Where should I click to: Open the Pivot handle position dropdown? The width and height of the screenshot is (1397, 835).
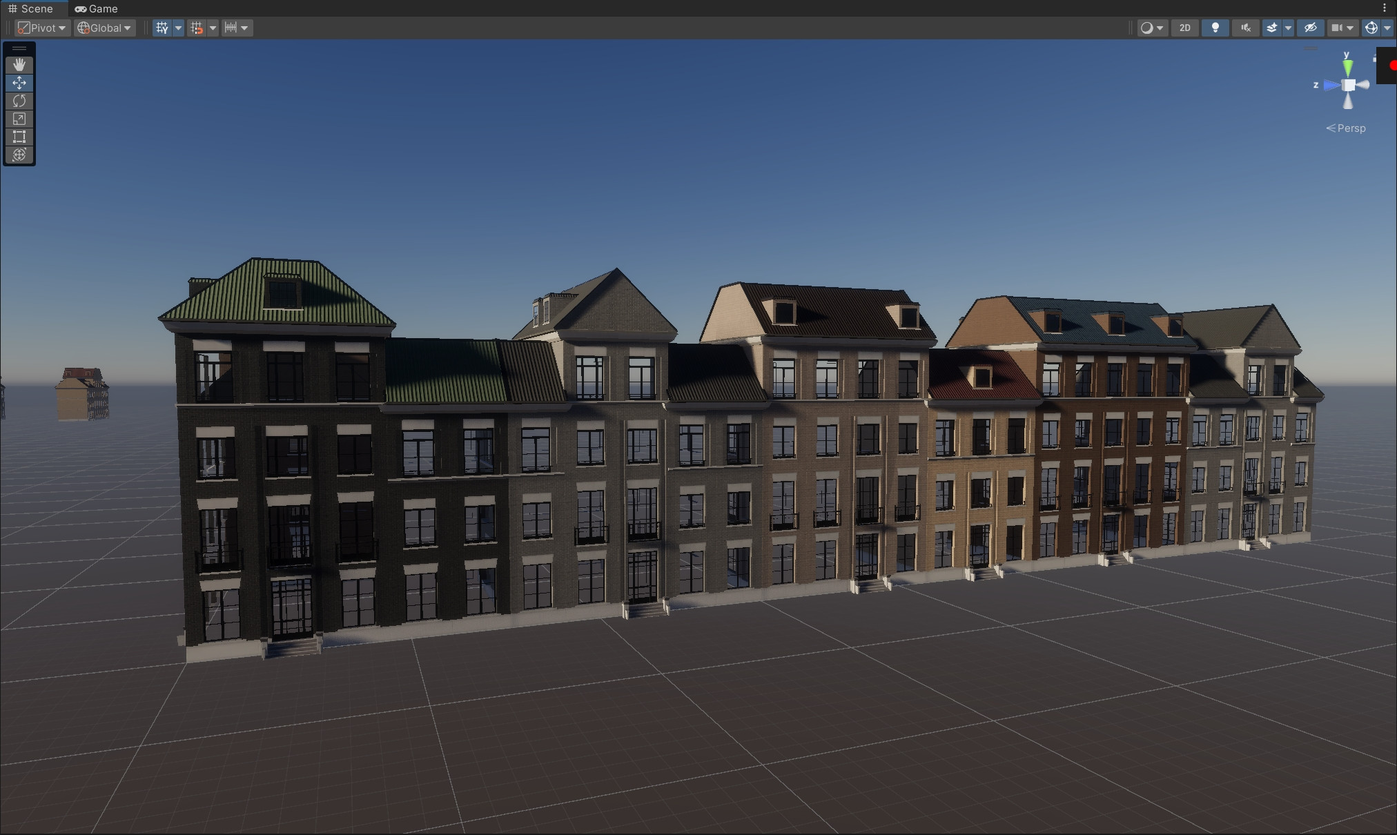tap(43, 28)
